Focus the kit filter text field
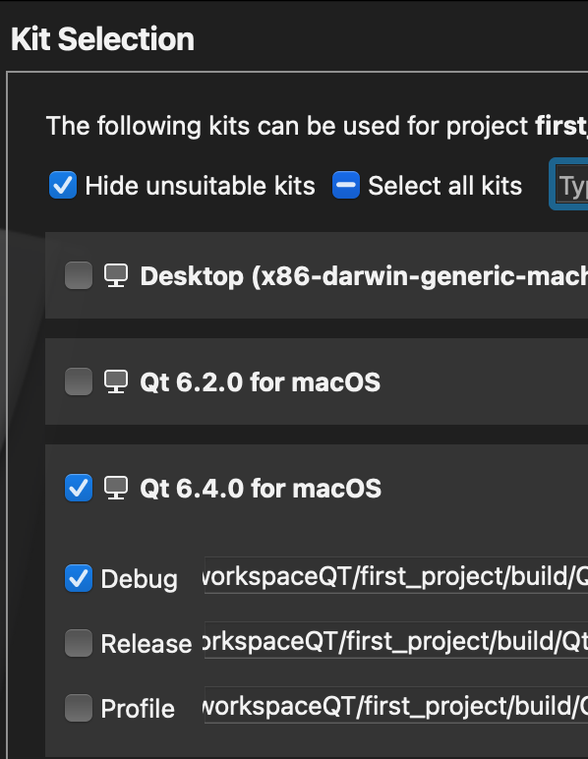Viewport: 588px width, 759px height. click(572, 185)
